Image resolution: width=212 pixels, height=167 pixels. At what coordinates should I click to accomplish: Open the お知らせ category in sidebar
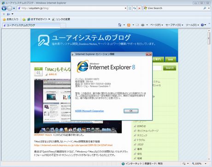coord(141,126)
